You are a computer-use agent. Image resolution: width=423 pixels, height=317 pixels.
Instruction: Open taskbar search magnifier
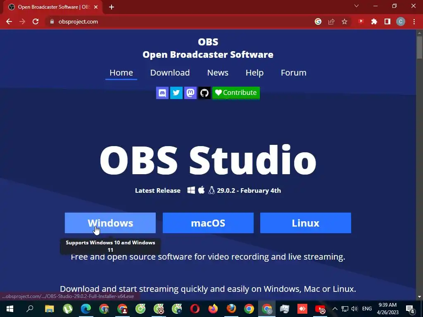(30, 309)
